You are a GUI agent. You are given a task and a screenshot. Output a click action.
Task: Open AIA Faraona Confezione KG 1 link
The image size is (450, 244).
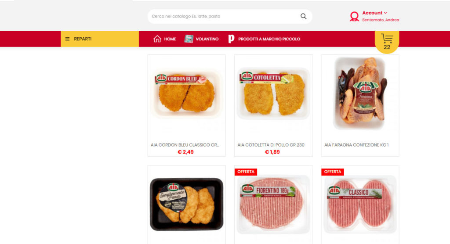(x=356, y=145)
